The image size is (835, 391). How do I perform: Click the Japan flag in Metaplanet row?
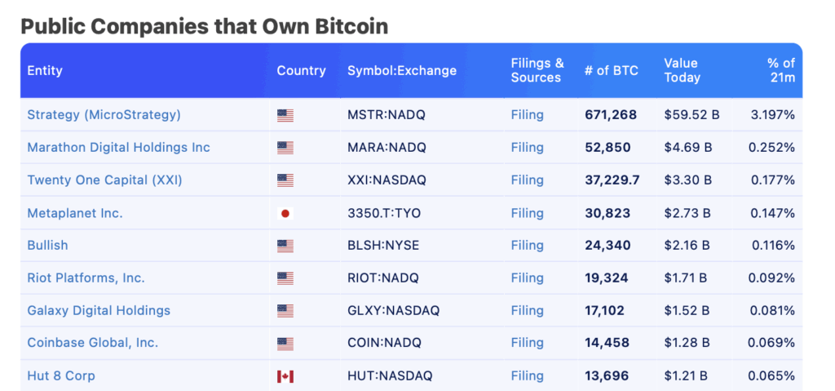[285, 214]
